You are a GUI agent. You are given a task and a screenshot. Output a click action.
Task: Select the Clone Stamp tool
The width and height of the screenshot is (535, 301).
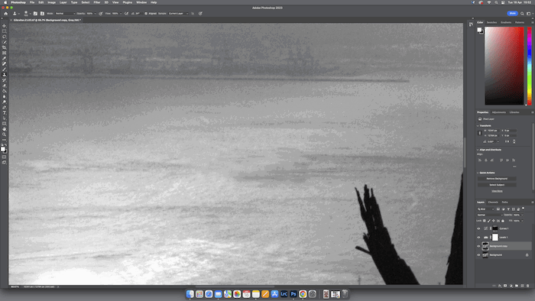(4, 75)
